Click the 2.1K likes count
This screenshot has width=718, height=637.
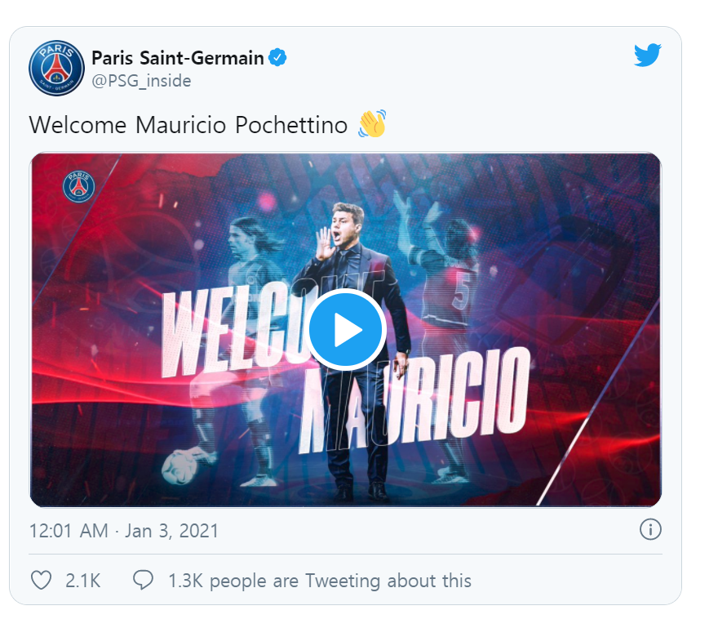[x=82, y=581]
